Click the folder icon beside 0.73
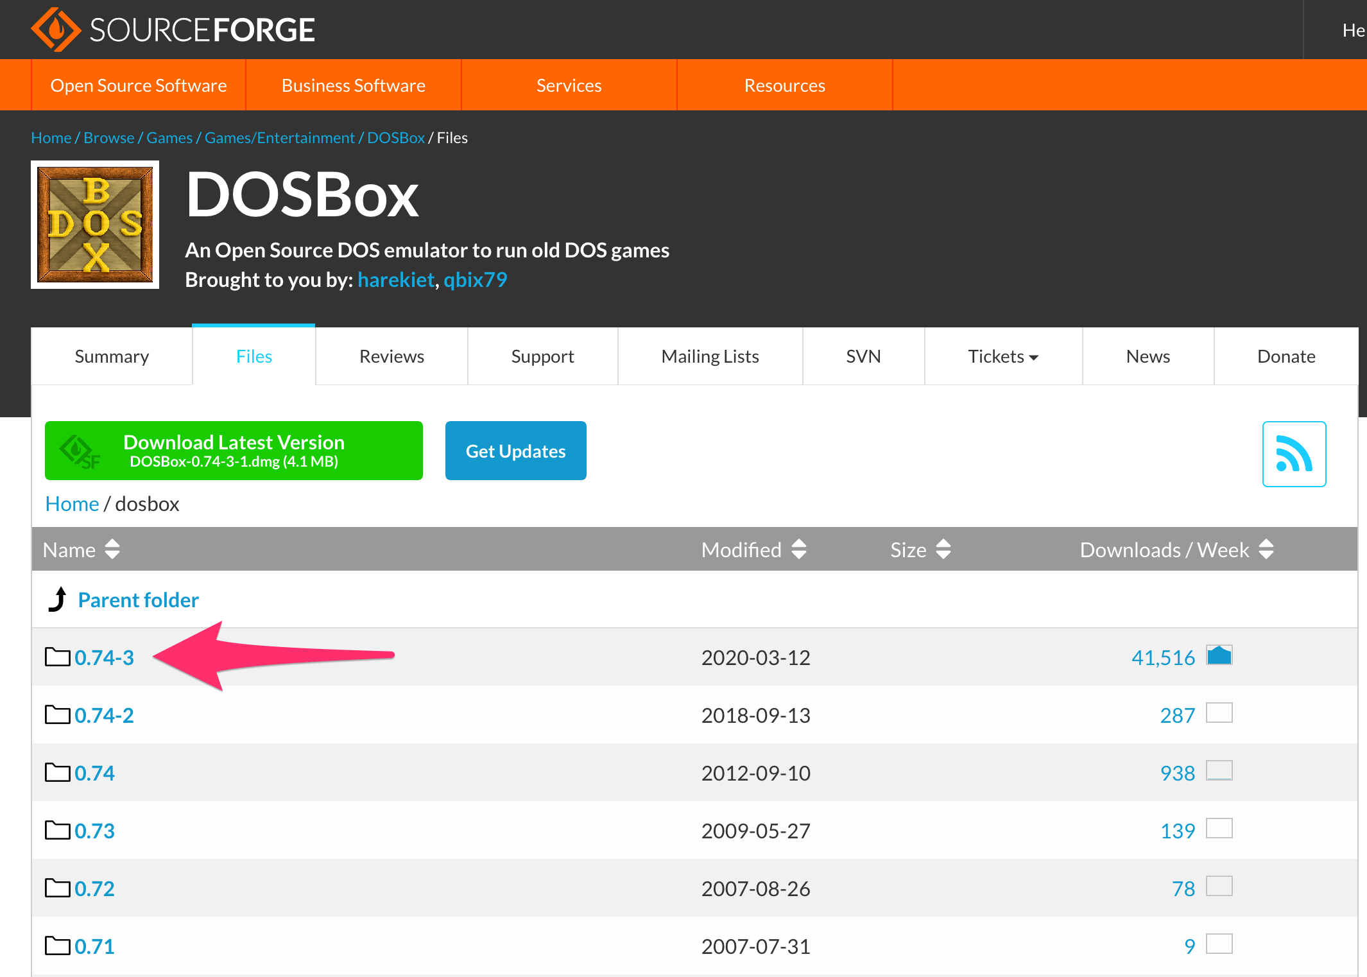This screenshot has height=977, width=1367. click(x=57, y=830)
